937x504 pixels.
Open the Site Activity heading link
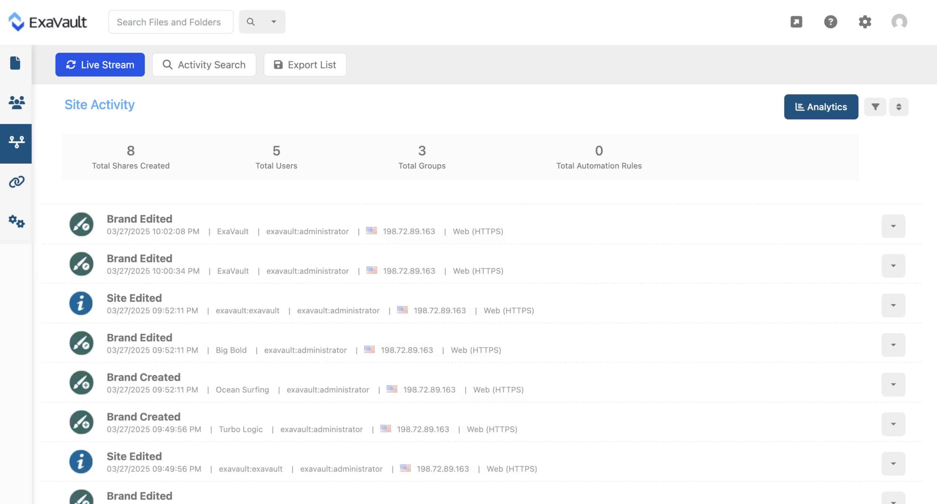pos(99,104)
